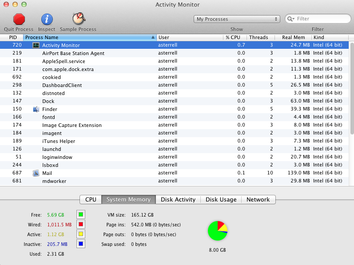Click the Quit Process stop-sign icon
The width and height of the screenshot is (354, 265).
pyautogui.click(x=19, y=19)
